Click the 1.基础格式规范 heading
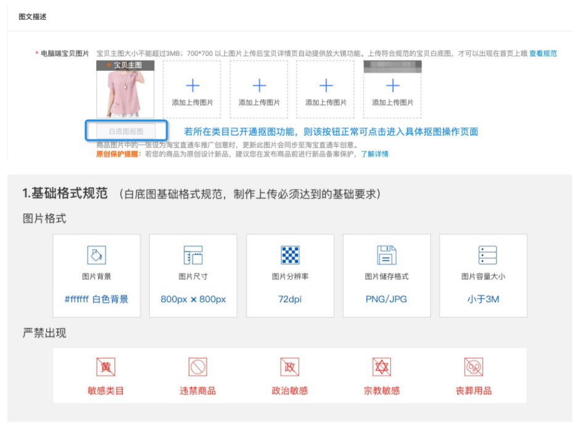Image resolution: width=579 pixels, height=428 pixels. (65, 193)
